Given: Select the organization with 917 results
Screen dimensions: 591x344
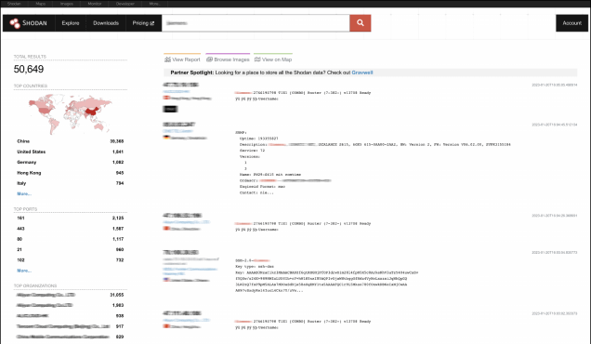Looking at the screenshot, I should (63, 326).
